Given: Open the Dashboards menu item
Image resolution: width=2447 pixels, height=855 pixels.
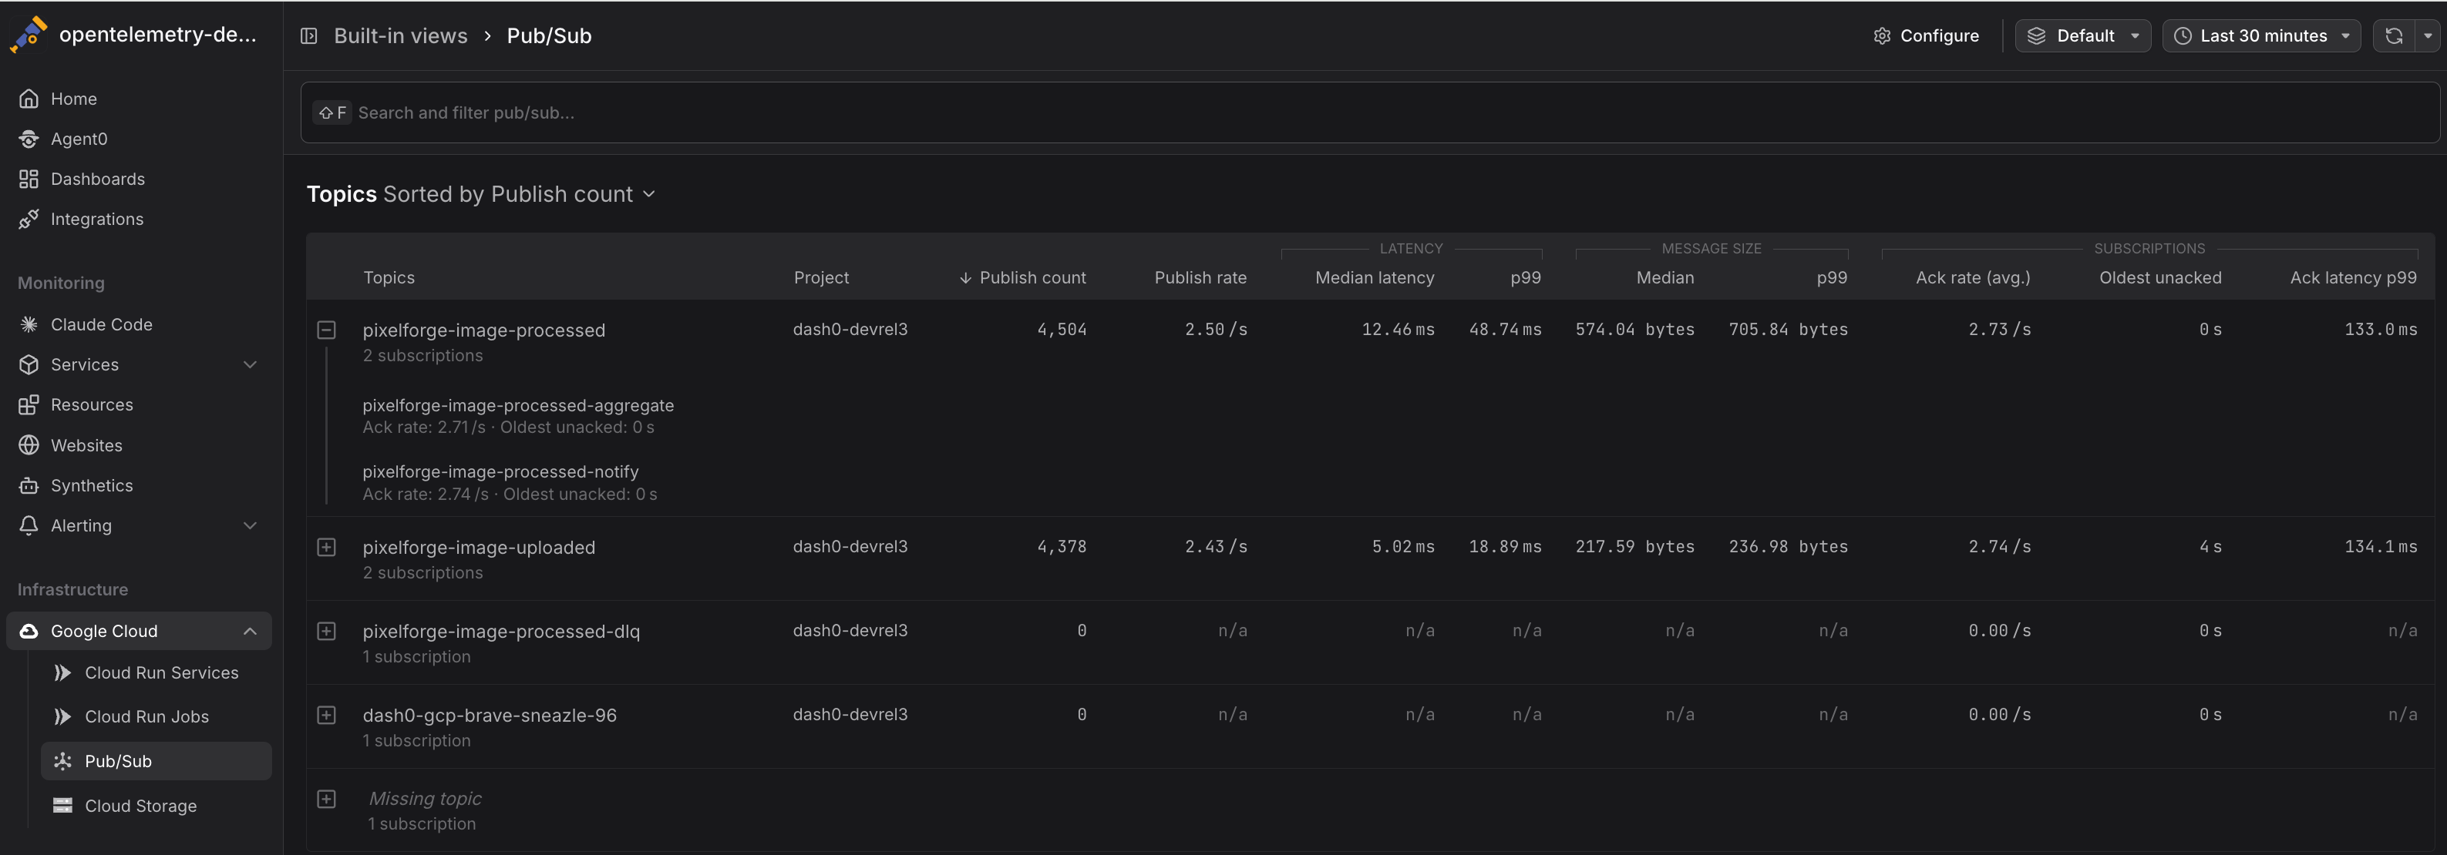Looking at the screenshot, I should (x=139, y=179).
